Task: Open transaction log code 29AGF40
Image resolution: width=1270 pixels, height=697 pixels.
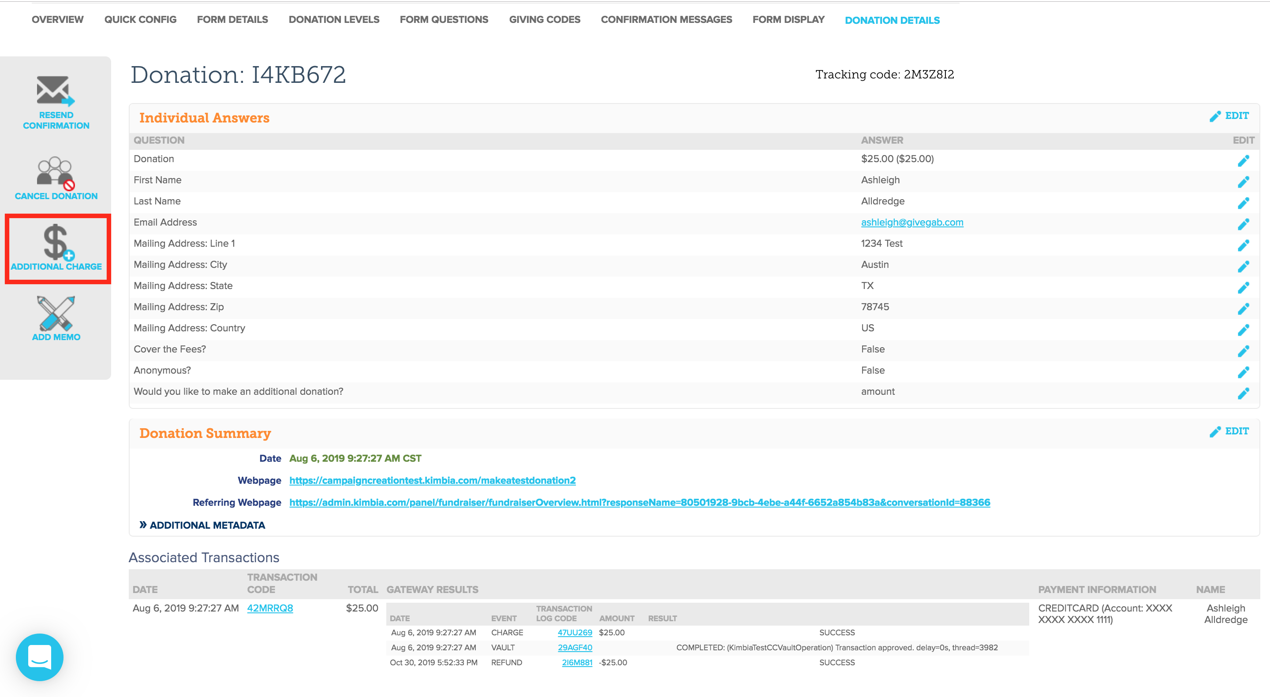Action: click(575, 648)
